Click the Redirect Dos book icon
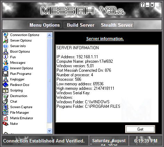The width and height of the screenshot is (164, 147). pyautogui.click(x=6, y=85)
